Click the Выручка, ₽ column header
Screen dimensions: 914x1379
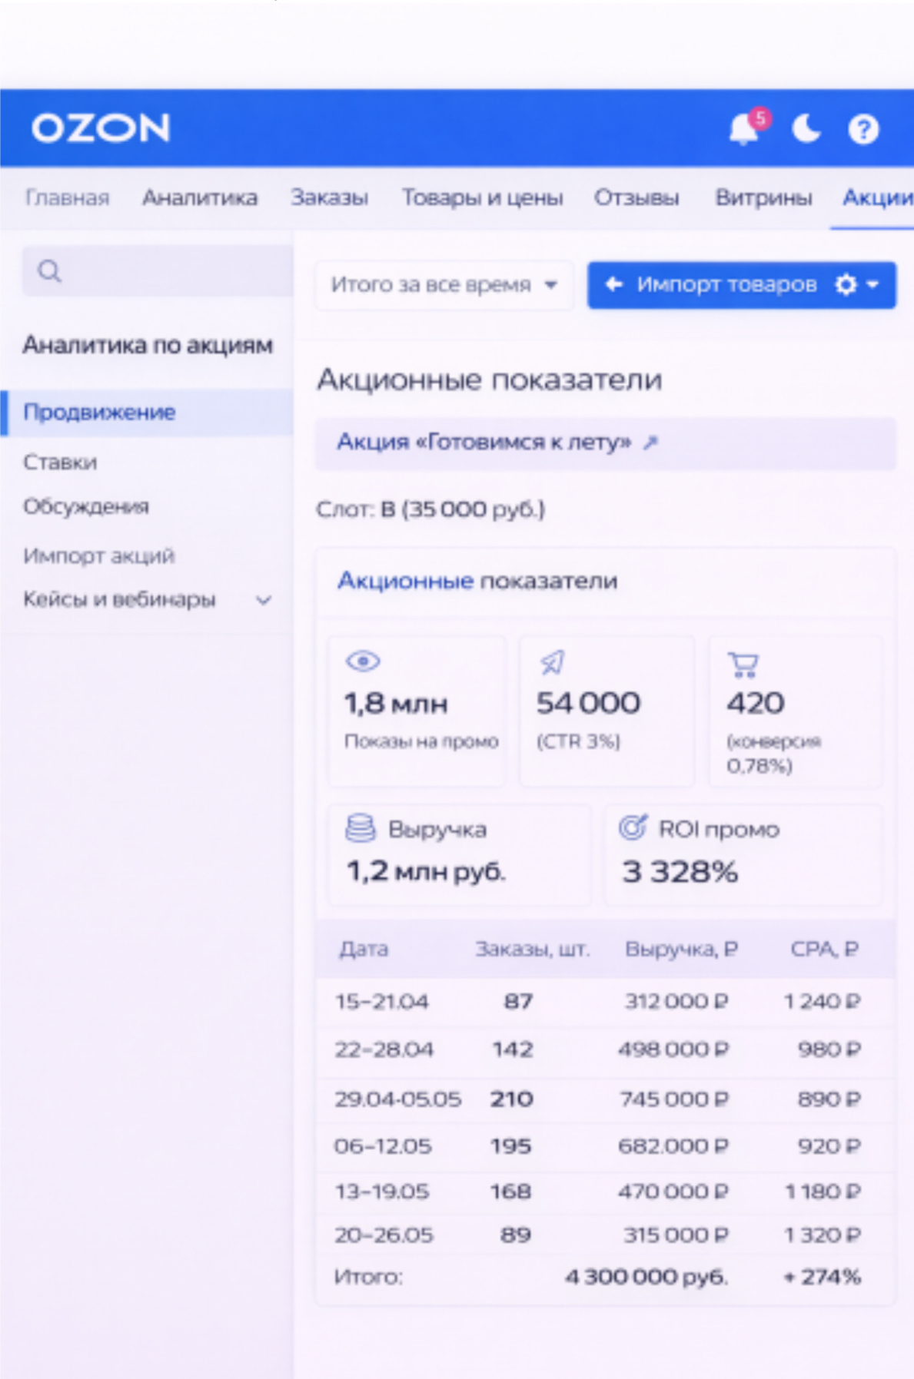pos(681,950)
